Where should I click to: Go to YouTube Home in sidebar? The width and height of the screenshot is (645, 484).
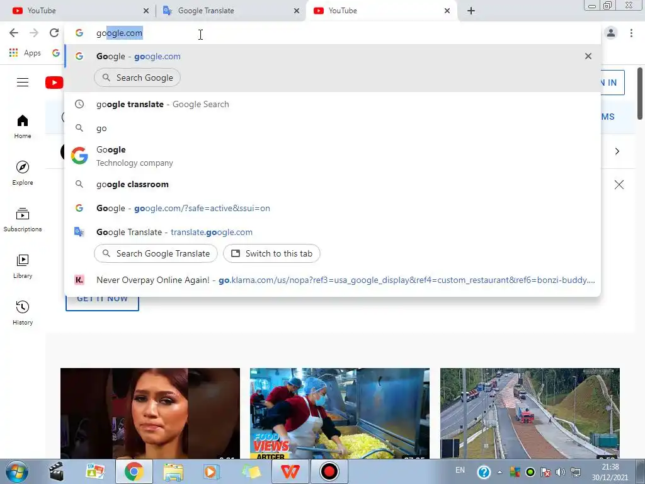[x=23, y=126]
